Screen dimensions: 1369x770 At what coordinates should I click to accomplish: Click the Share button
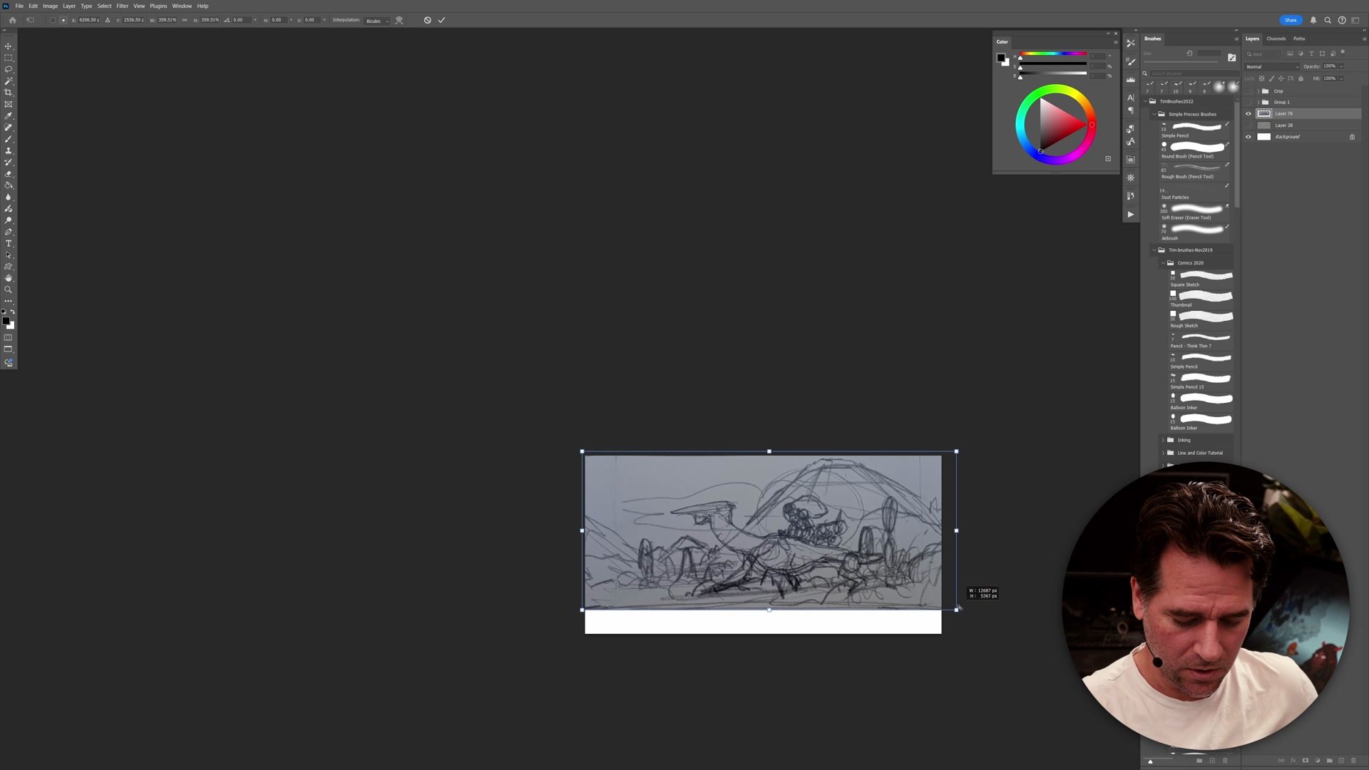click(1291, 20)
